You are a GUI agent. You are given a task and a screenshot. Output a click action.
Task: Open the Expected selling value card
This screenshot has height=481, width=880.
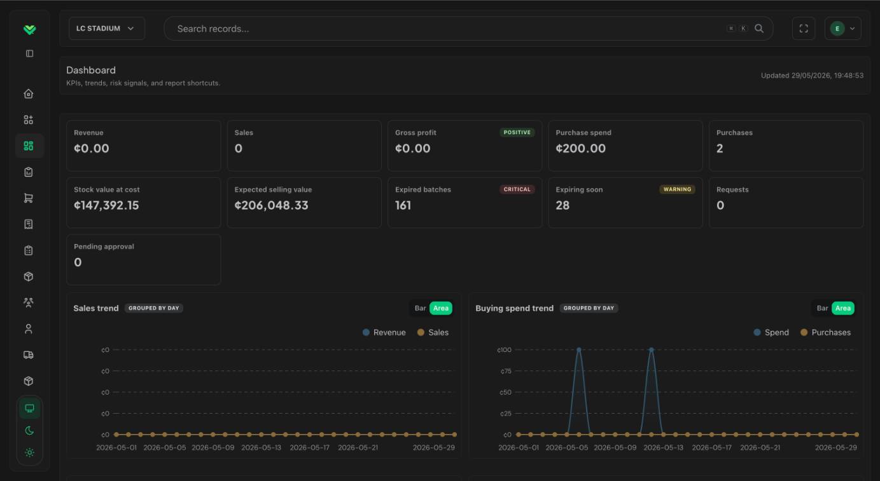[304, 203]
